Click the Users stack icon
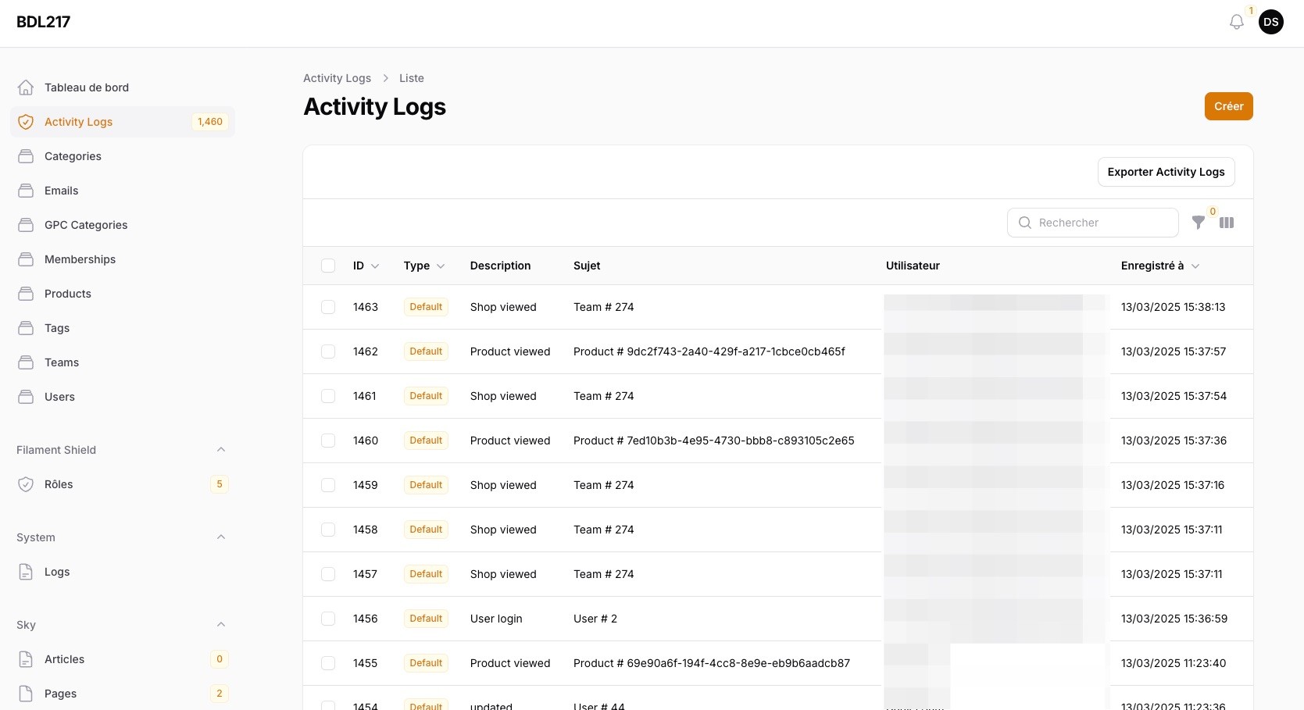1304x710 pixels. click(x=26, y=397)
